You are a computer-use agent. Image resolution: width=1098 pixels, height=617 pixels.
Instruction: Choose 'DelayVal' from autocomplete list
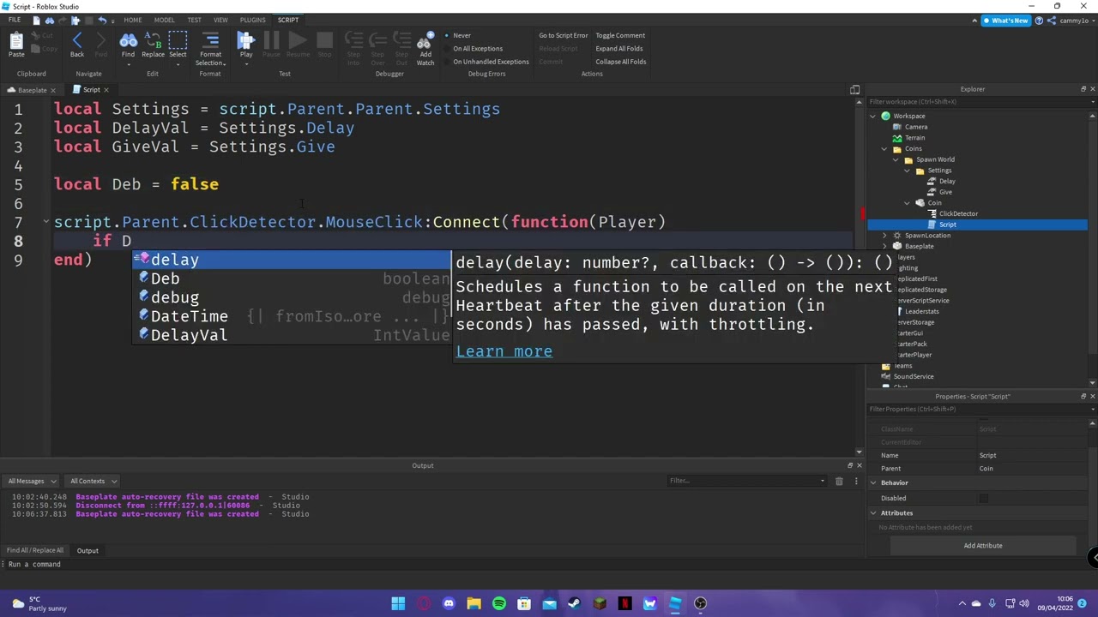(292, 335)
